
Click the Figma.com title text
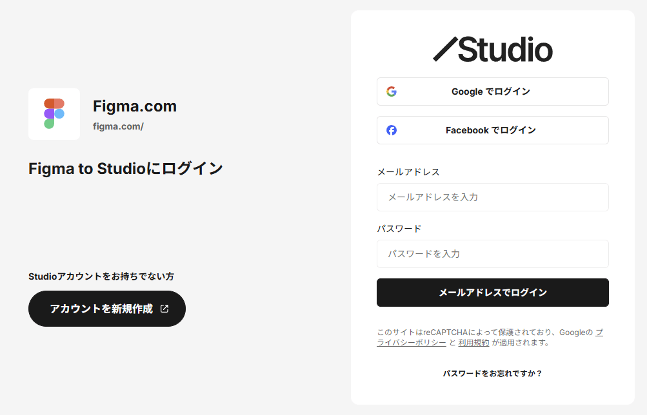click(x=135, y=106)
